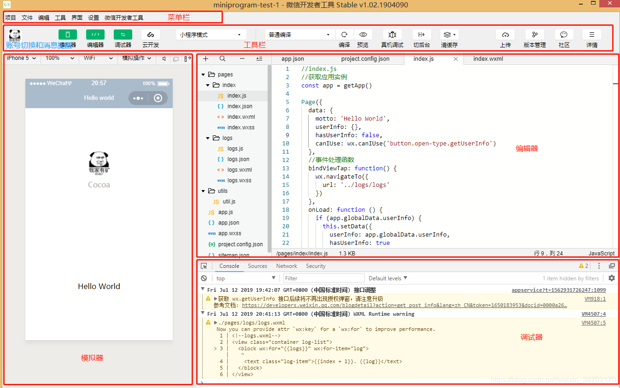
Task: Collapse the pages folder
Action: pos(203,75)
